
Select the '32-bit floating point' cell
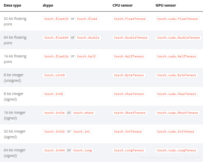[x=15, y=21]
